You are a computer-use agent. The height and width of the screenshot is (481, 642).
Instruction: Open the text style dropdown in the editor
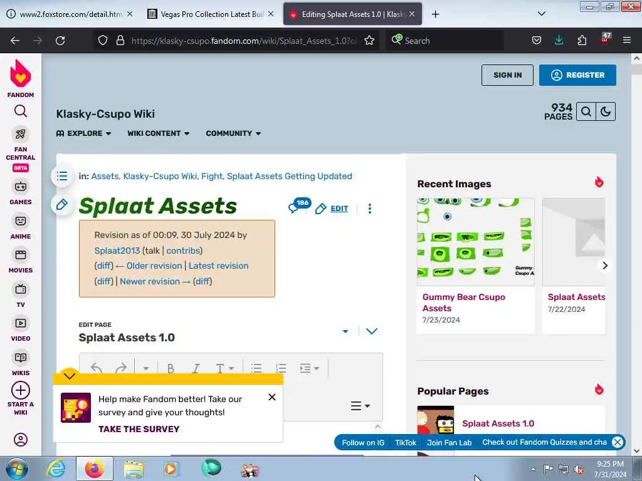tap(224, 368)
